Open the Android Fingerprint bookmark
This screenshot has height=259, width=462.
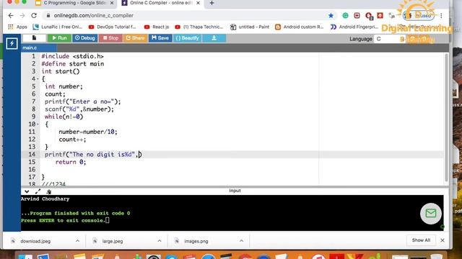(x=354, y=27)
